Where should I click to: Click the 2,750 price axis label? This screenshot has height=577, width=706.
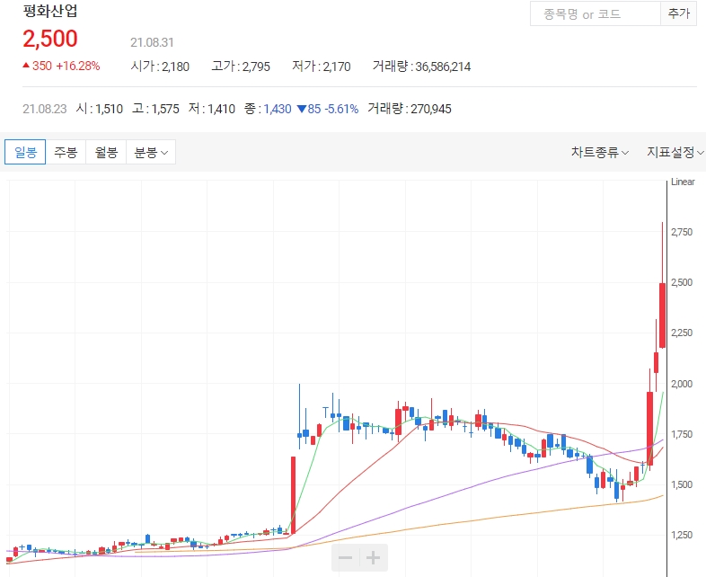682,232
